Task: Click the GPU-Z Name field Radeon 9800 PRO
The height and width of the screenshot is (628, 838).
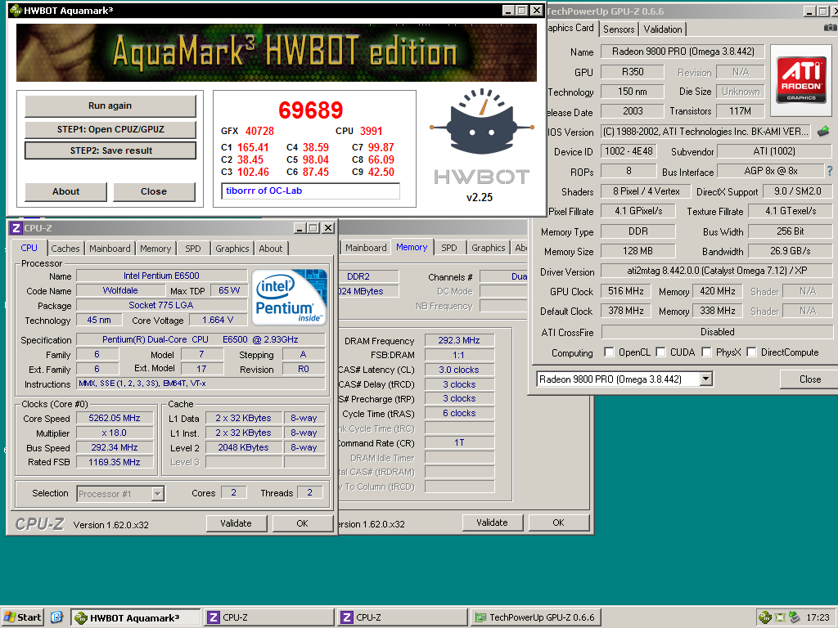Action: pyautogui.click(x=683, y=52)
